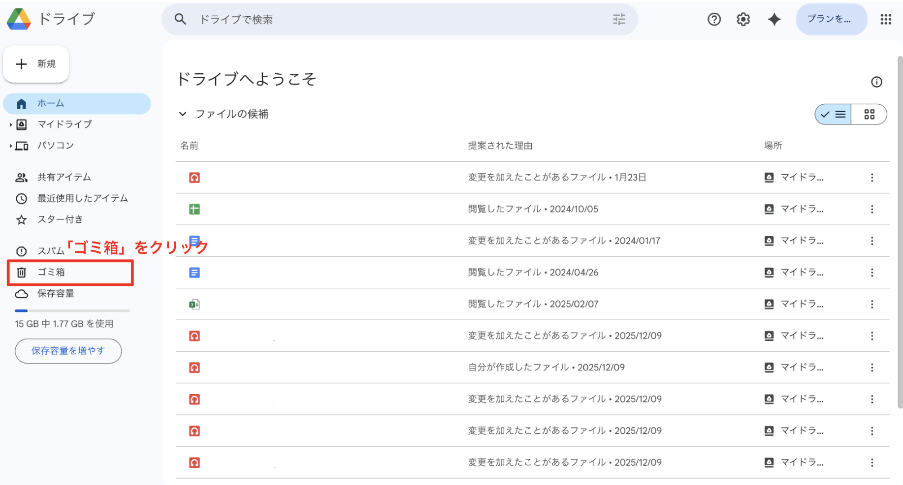Open more actions for 自分が作成したファイル row

872,367
